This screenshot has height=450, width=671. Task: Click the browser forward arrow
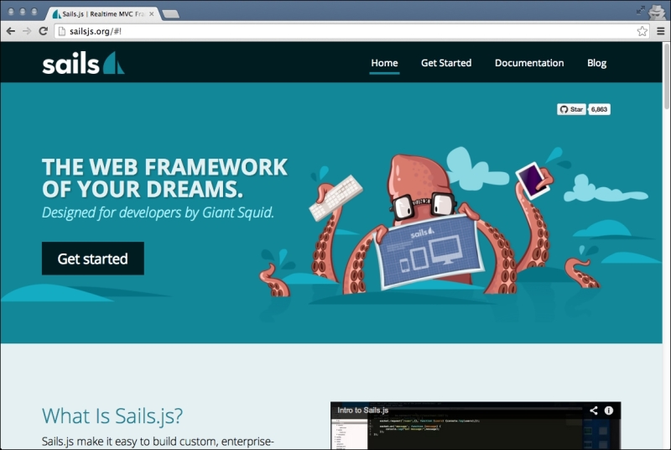[x=27, y=31]
